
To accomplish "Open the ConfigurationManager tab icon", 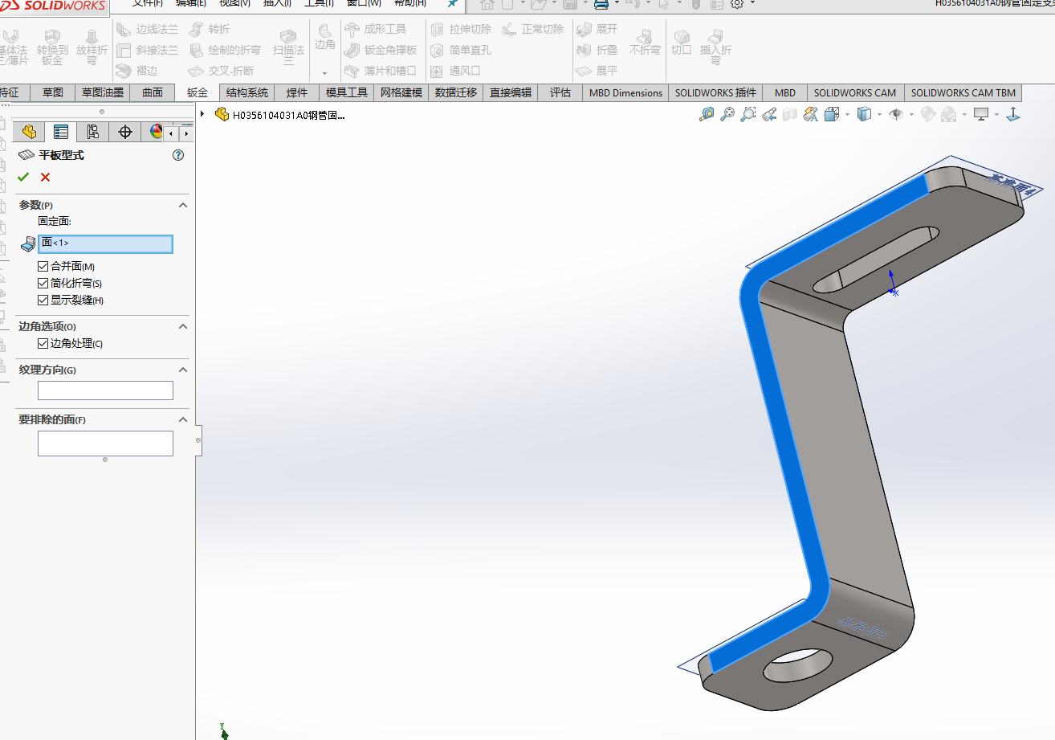I will (x=93, y=132).
